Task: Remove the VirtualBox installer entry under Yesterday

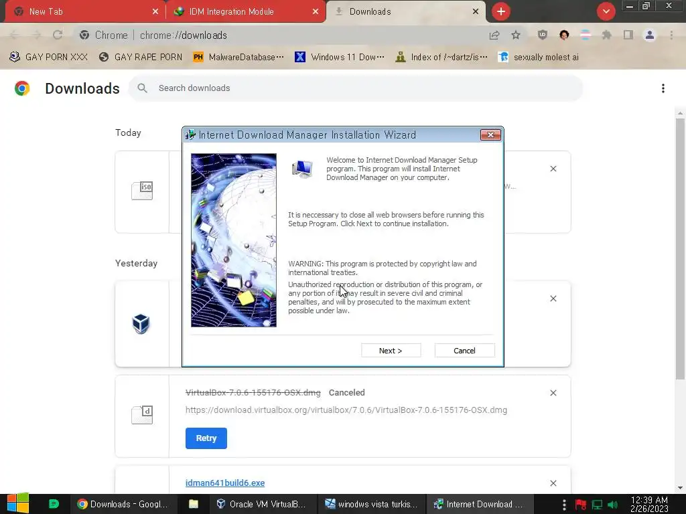Action: (553, 298)
